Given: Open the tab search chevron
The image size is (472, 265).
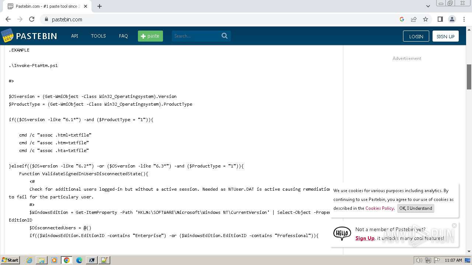Looking at the screenshot, I should tap(428, 6).
